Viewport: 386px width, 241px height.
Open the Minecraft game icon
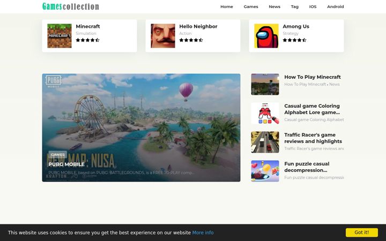(x=60, y=36)
